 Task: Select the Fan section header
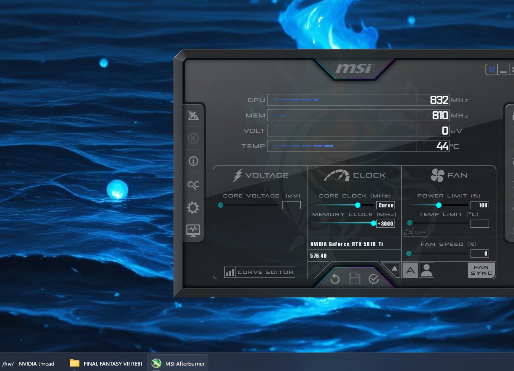point(449,175)
